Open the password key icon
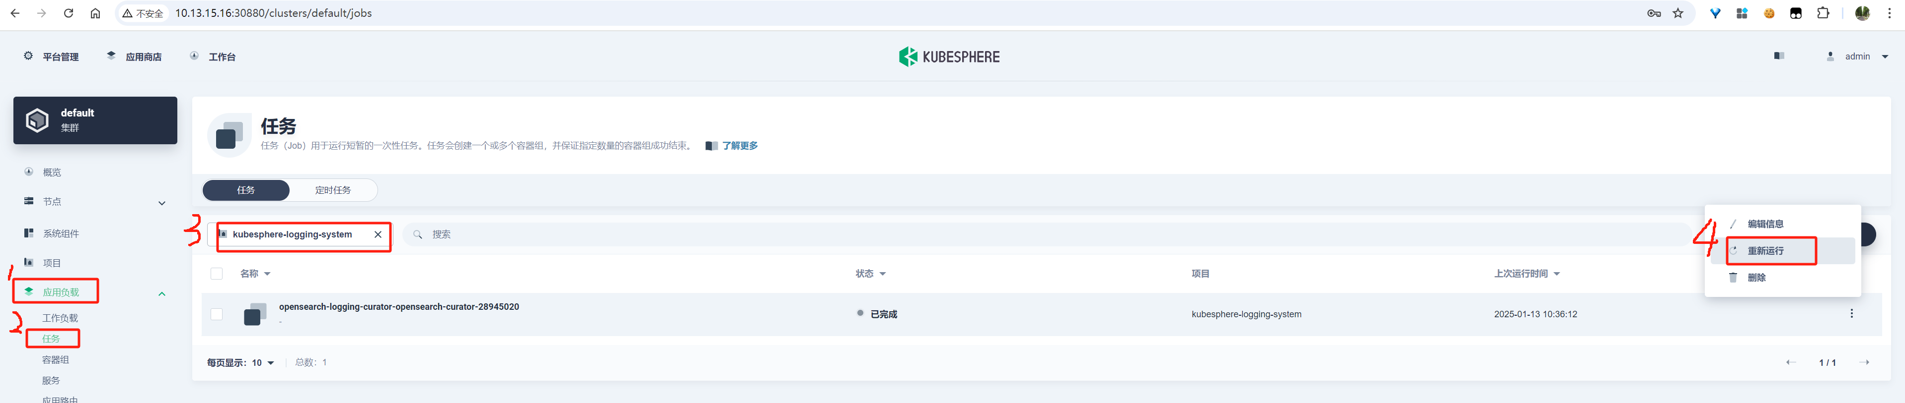This screenshot has width=1905, height=403. [1654, 13]
